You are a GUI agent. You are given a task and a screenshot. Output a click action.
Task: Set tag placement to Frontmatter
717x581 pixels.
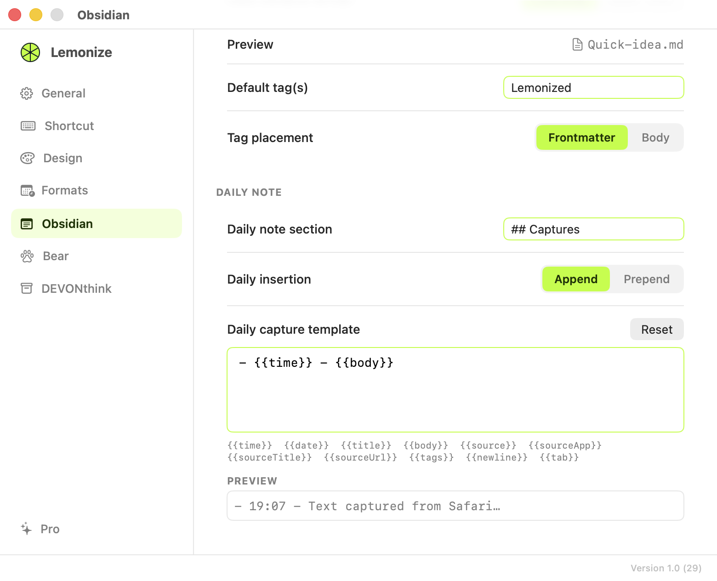coord(581,137)
